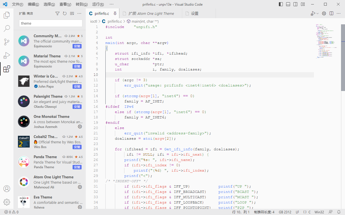
Task: Change LF end of line sequence
Action: (x=297, y=212)
